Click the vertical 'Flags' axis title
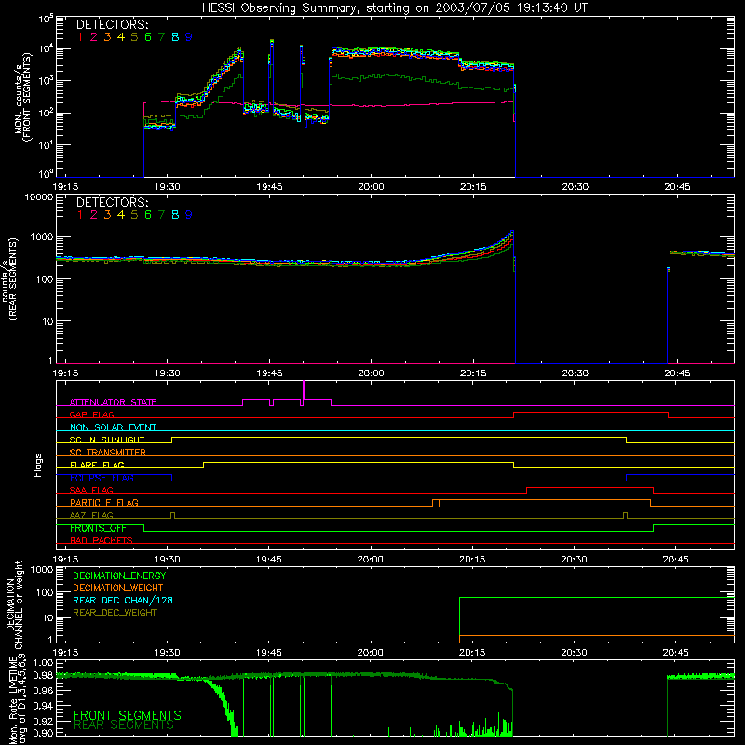745x745 pixels. [38, 465]
